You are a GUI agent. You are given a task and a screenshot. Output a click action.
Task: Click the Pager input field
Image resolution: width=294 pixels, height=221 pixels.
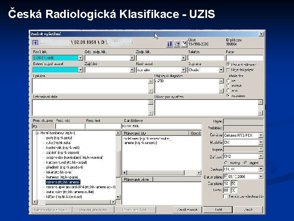tap(245, 58)
